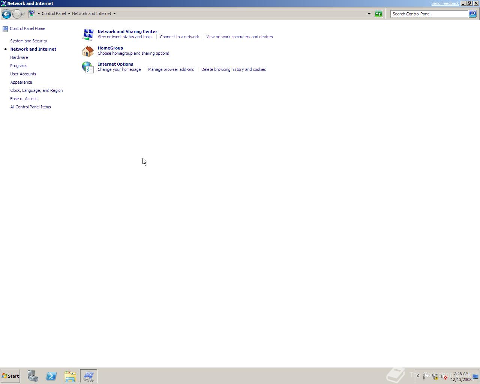Click the Control Panel Home icon
Screen dimensions: 480x384
tap(5, 29)
